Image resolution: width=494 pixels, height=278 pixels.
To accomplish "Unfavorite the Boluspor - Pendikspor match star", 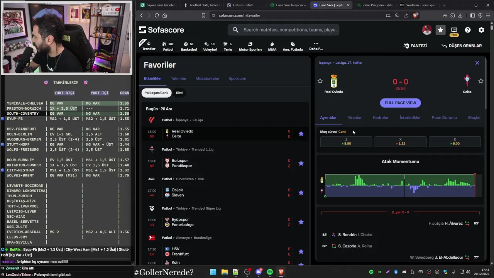I will (301, 163).
